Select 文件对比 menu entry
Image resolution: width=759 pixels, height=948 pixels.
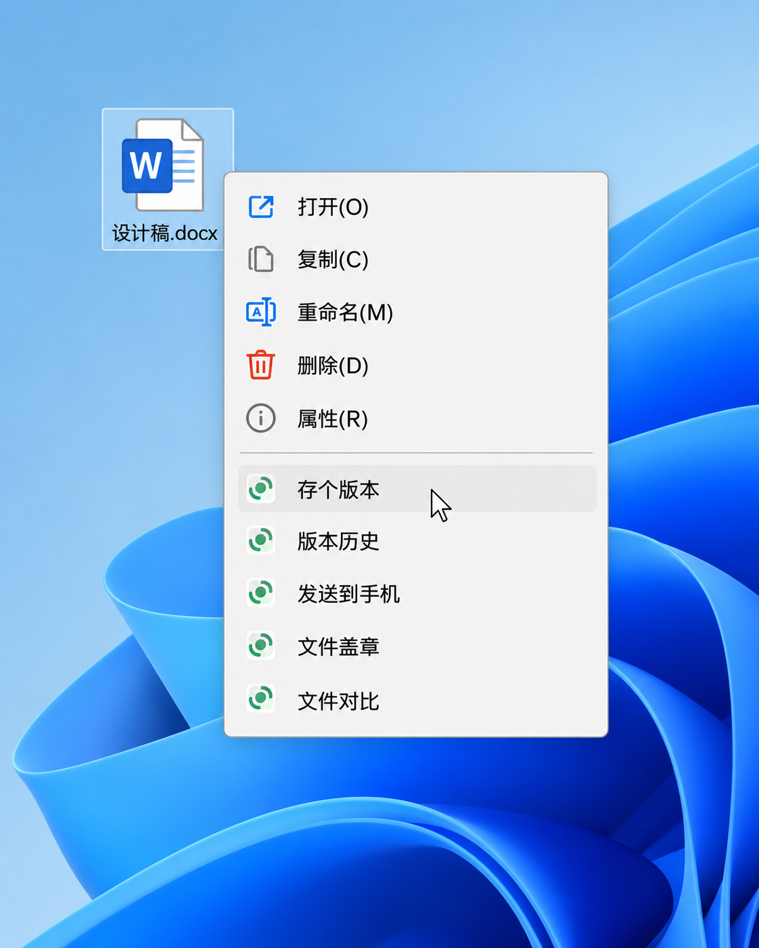pyautogui.click(x=417, y=700)
